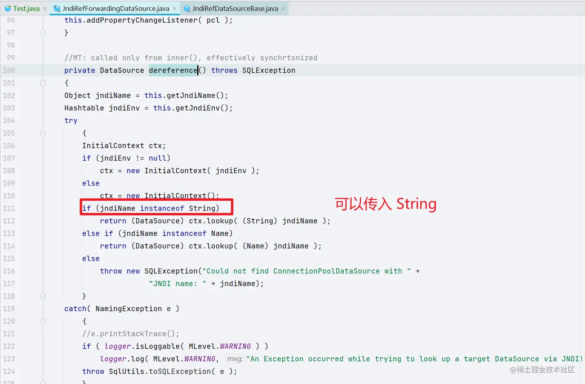Click the 'Hashtable jndiEnv' declaration on line 103

pyautogui.click(x=102, y=108)
